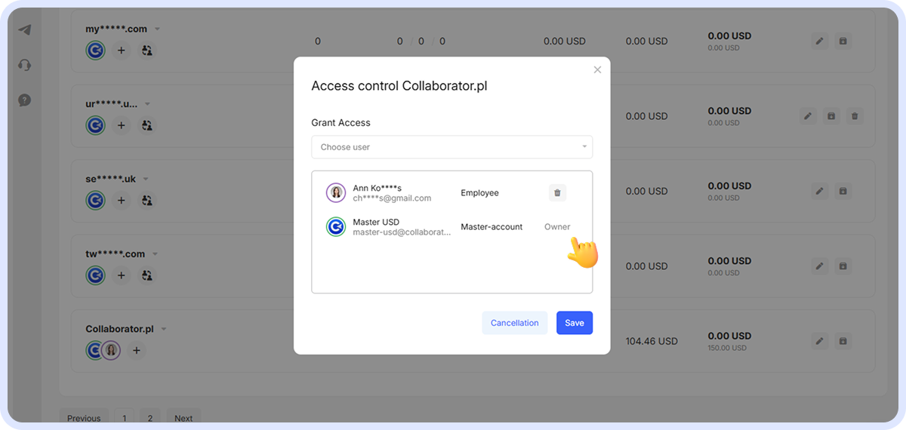
Task: Open support headset icon in sidebar
Action: (25, 65)
